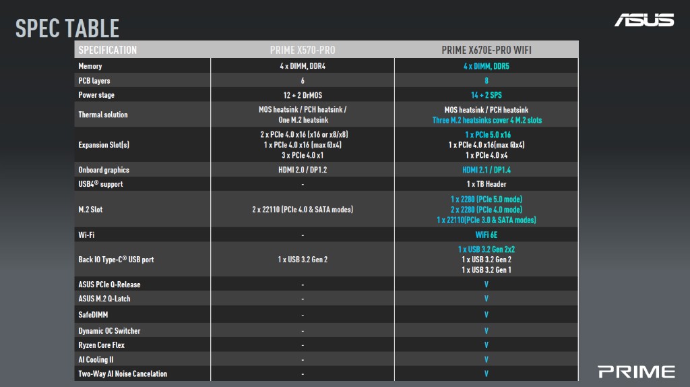
Task: Click the Ryzen Core Flex check mark
Action: (486, 345)
